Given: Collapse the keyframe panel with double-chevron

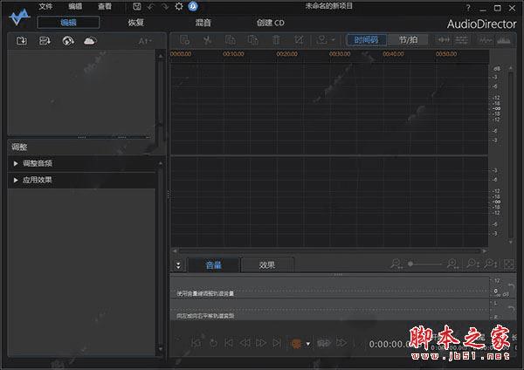Looking at the screenshot, I should pos(178,265).
